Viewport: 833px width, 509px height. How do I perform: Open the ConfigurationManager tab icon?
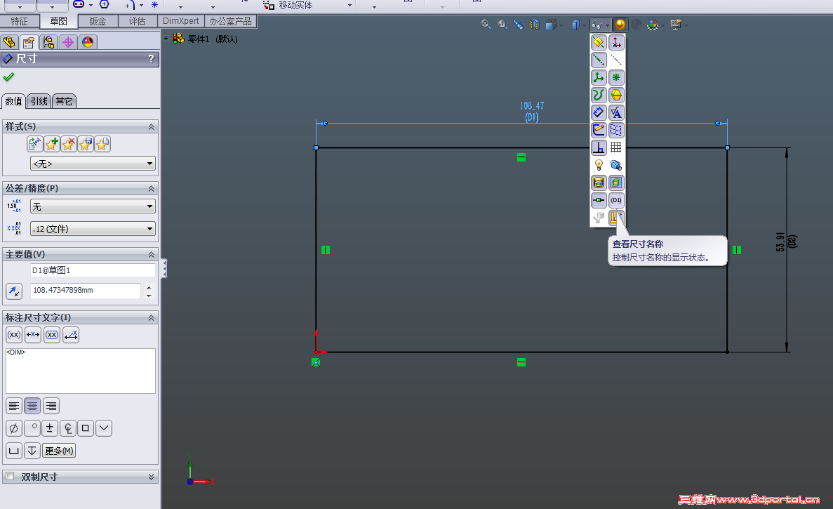(48, 42)
